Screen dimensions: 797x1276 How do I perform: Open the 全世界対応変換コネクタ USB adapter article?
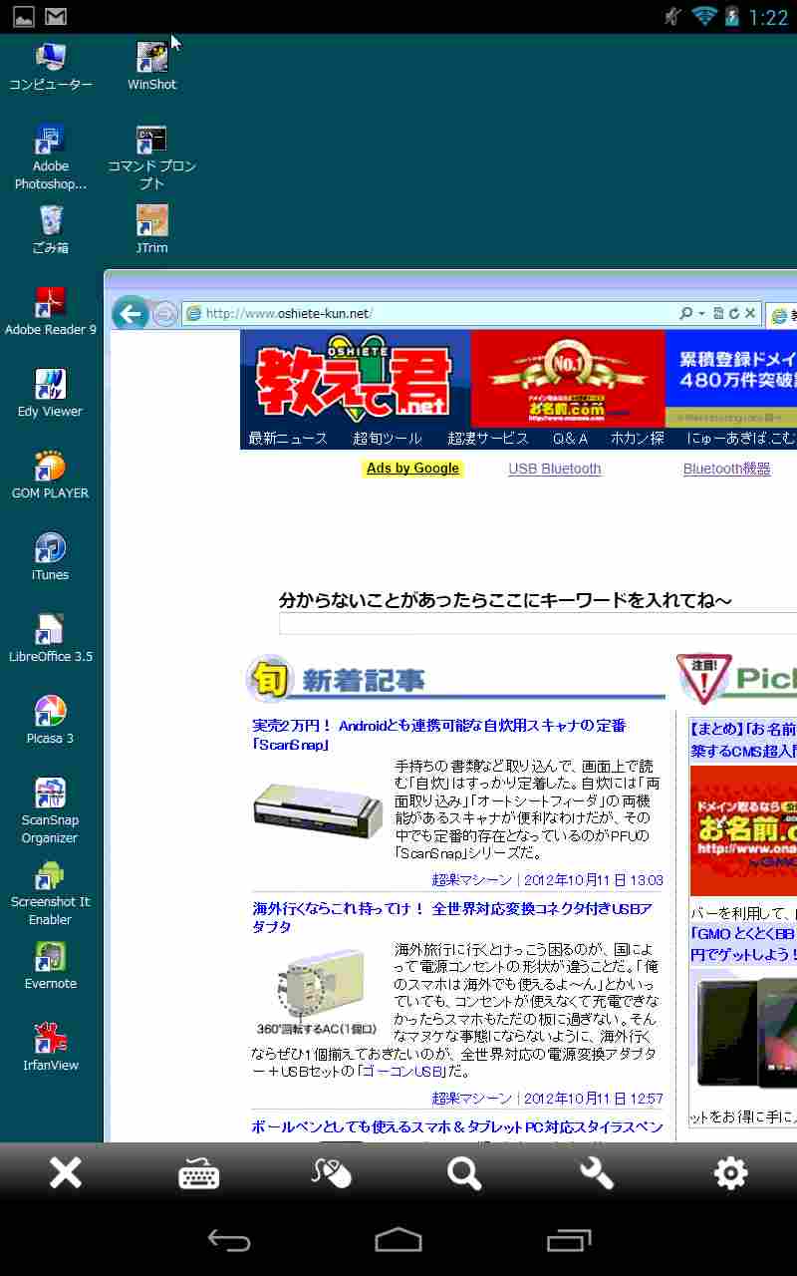pyautogui.click(x=452, y=918)
